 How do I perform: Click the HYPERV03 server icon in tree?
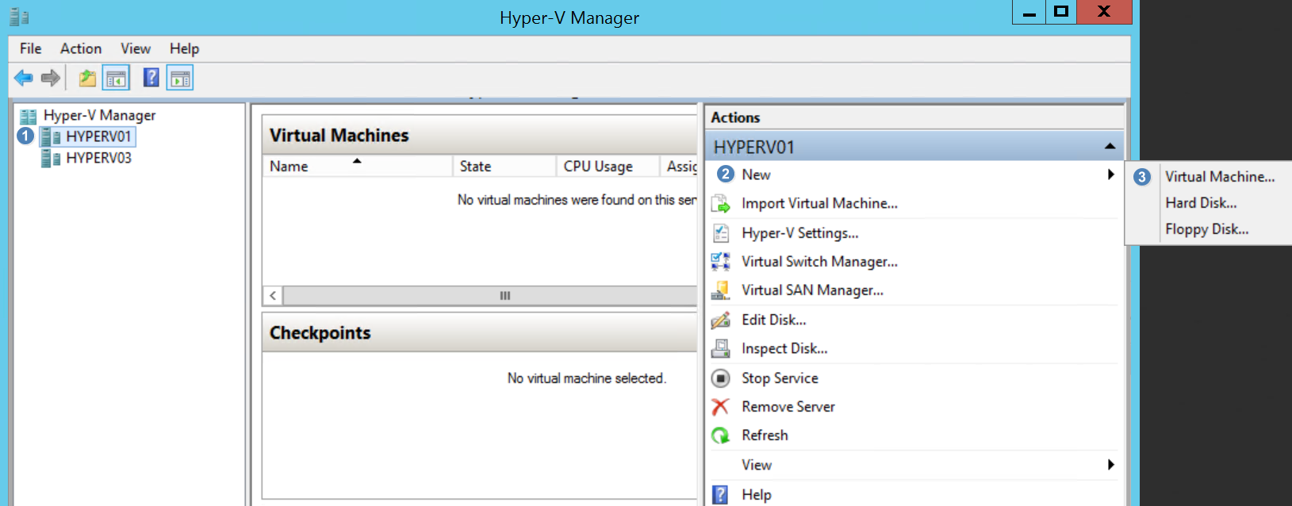(x=51, y=158)
